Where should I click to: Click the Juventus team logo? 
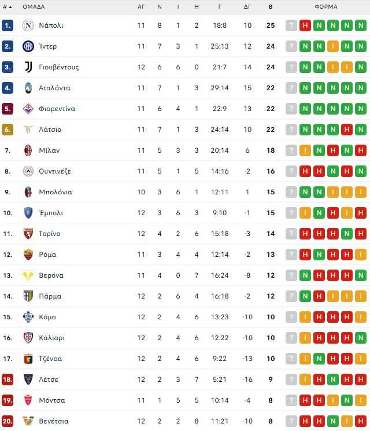coord(28,67)
